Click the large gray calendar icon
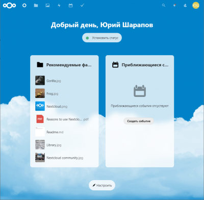Image resolution: width=204 pixels, height=200 pixels. [x=140, y=91]
